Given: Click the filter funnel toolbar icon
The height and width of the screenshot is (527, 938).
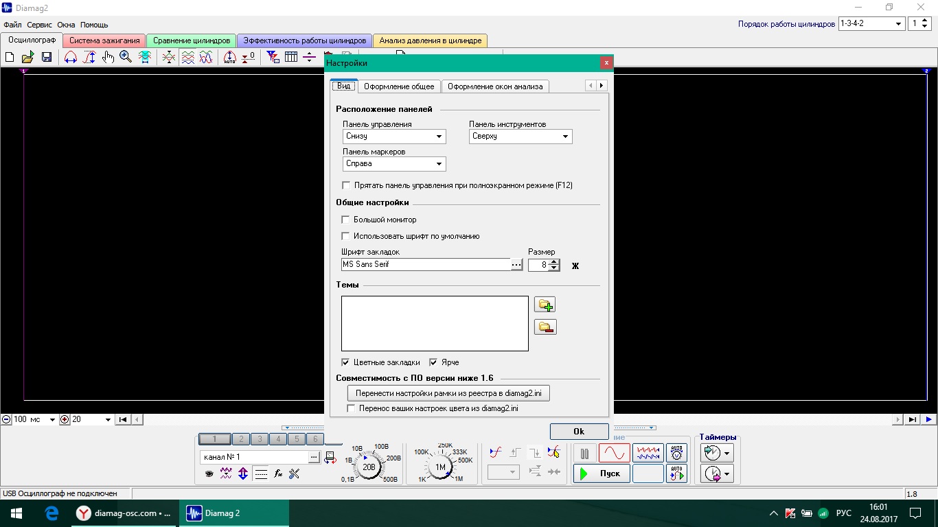Looking at the screenshot, I should pyautogui.click(x=273, y=58).
